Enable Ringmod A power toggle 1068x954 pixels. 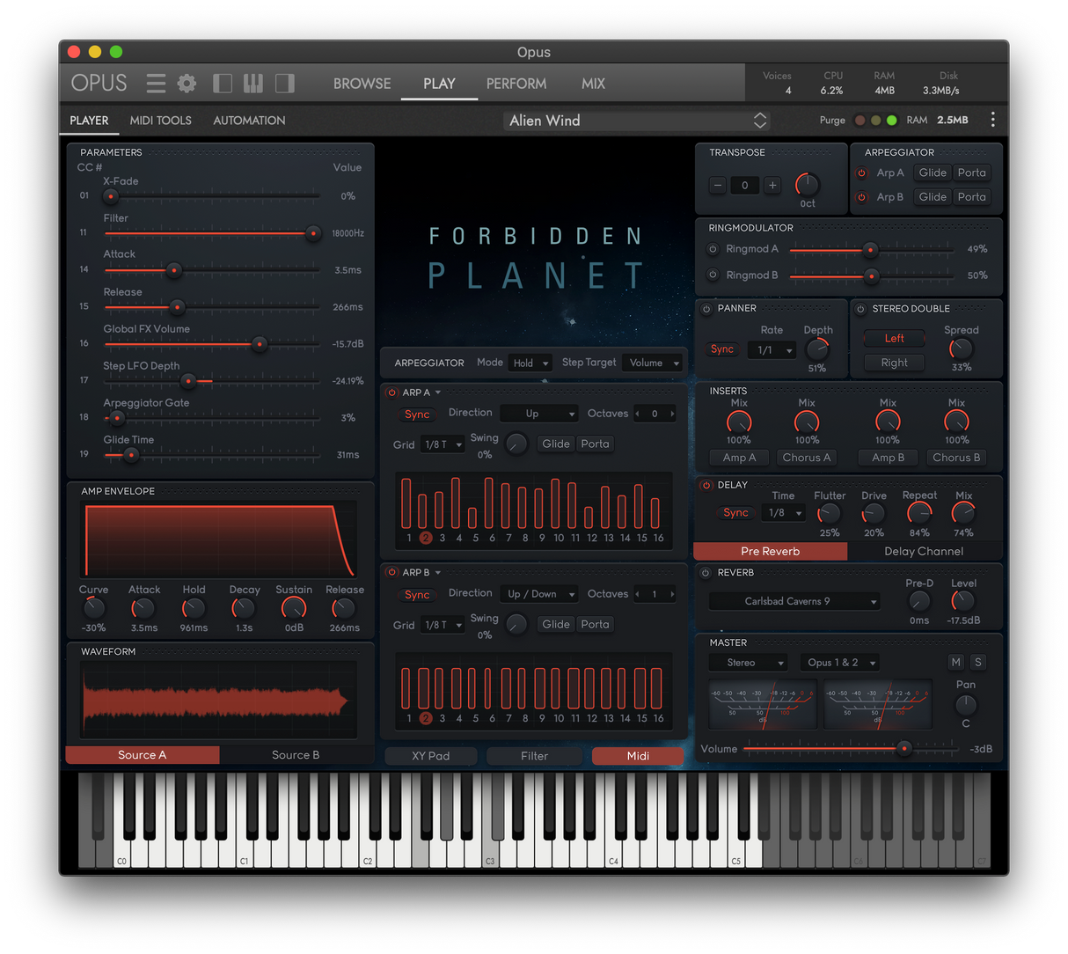[x=713, y=249]
